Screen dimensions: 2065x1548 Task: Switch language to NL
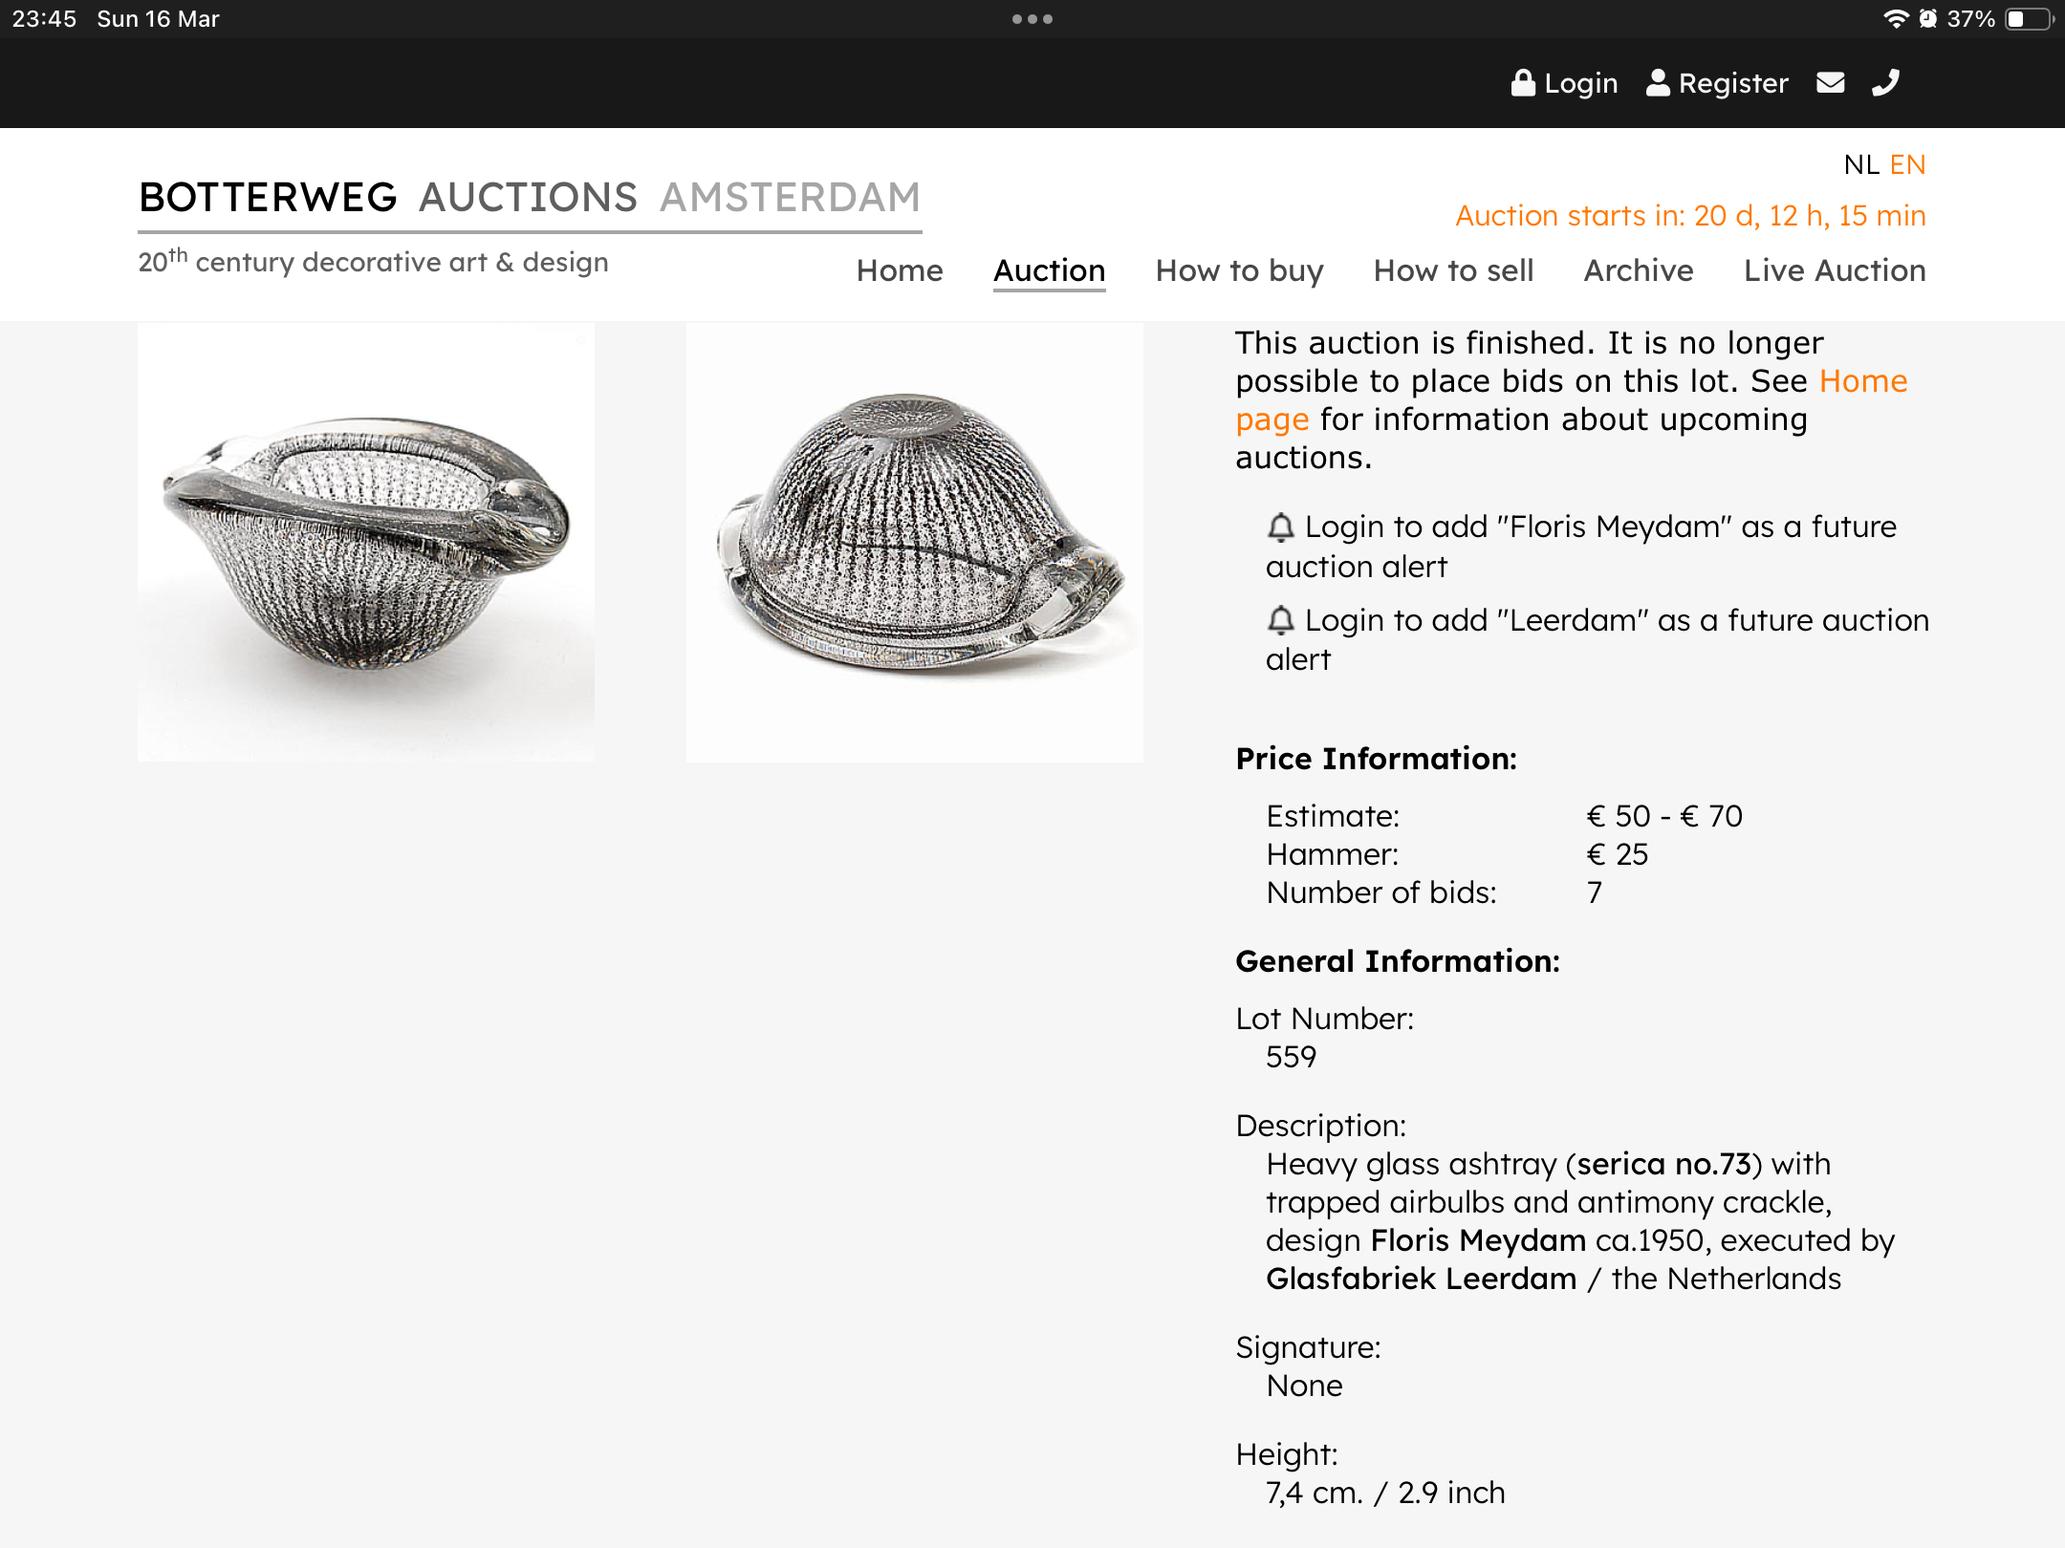(1860, 165)
